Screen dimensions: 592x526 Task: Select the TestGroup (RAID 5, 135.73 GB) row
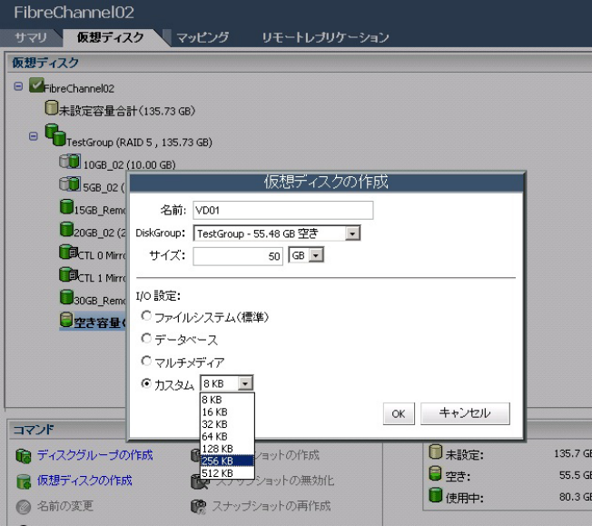[139, 142]
